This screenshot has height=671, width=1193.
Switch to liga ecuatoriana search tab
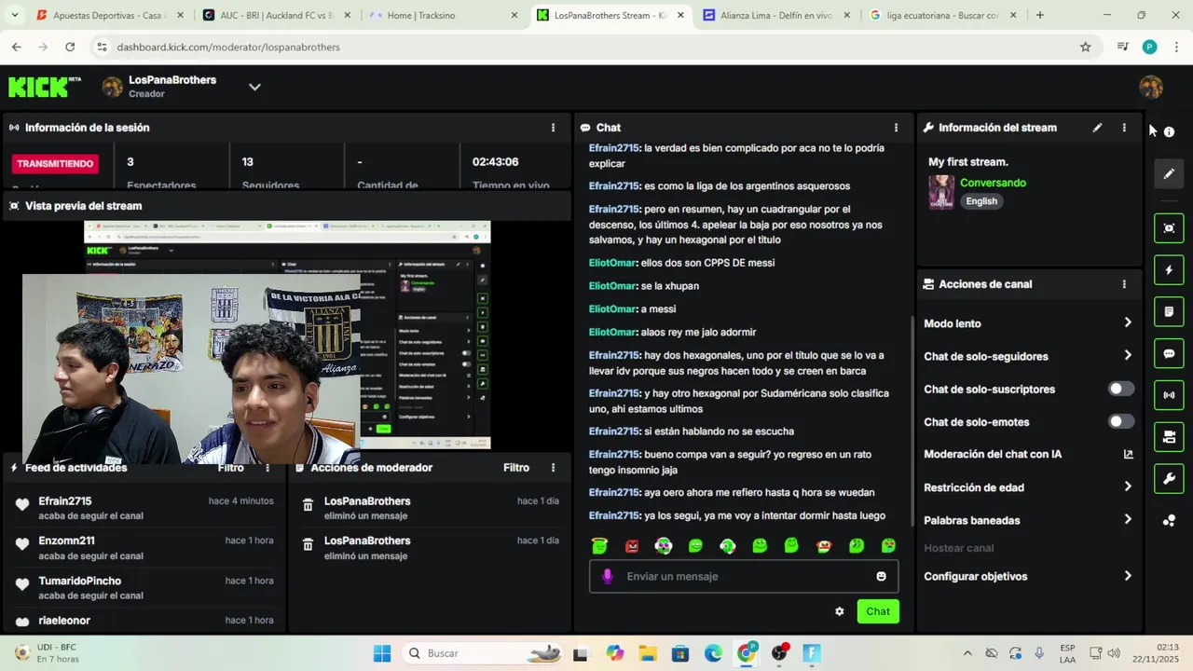(944, 15)
